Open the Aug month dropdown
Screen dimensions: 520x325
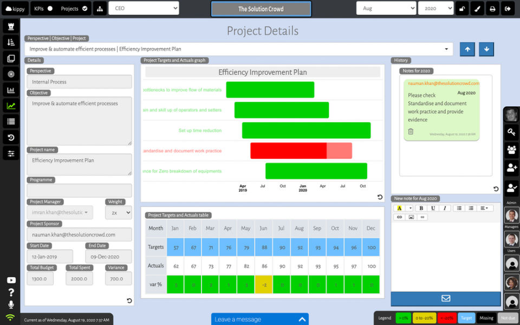386,8
